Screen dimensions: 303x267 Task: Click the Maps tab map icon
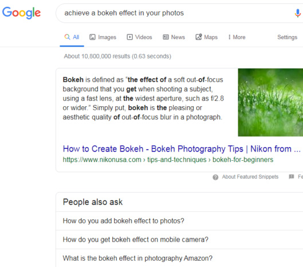(x=199, y=37)
